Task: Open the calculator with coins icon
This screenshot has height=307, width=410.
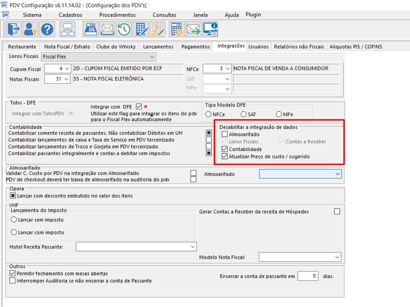Action: tap(177, 29)
